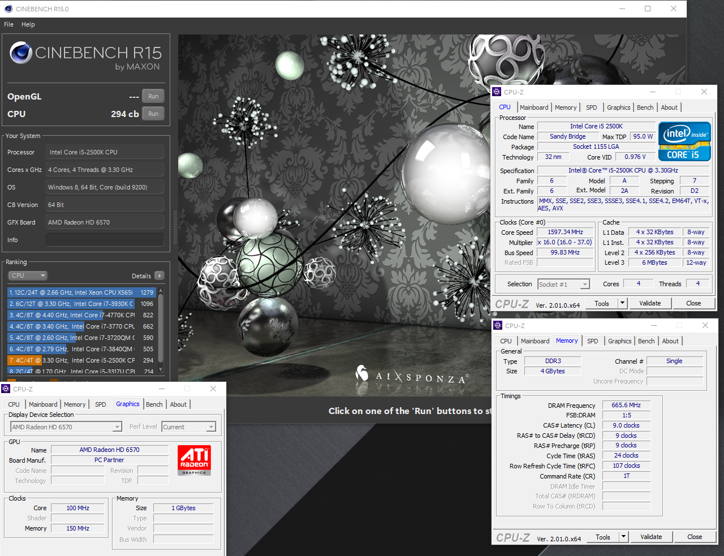Open Display Device Selection dropdown AMD Radeon HD 6570
The width and height of the screenshot is (724, 556).
tap(66, 427)
